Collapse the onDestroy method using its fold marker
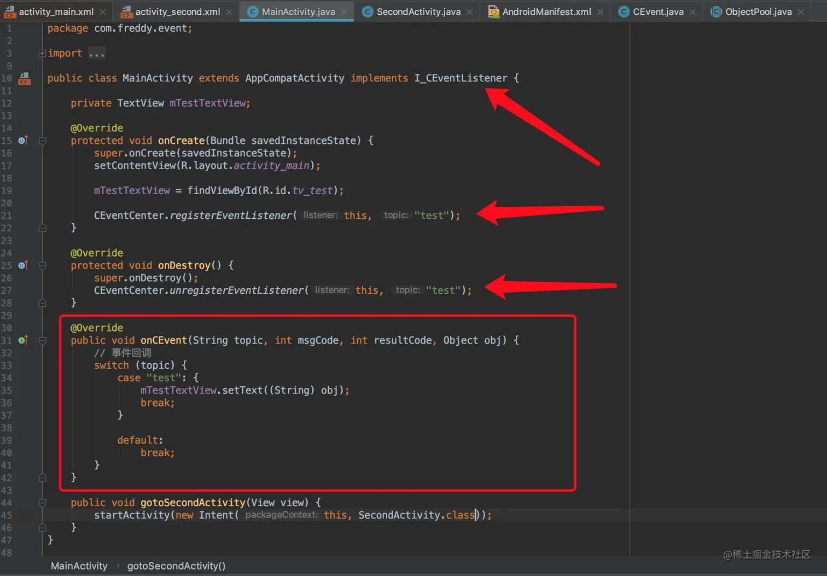The image size is (827, 576). pyautogui.click(x=43, y=265)
